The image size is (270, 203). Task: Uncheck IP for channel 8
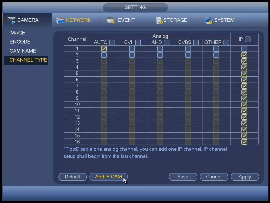[x=244, y=92]
